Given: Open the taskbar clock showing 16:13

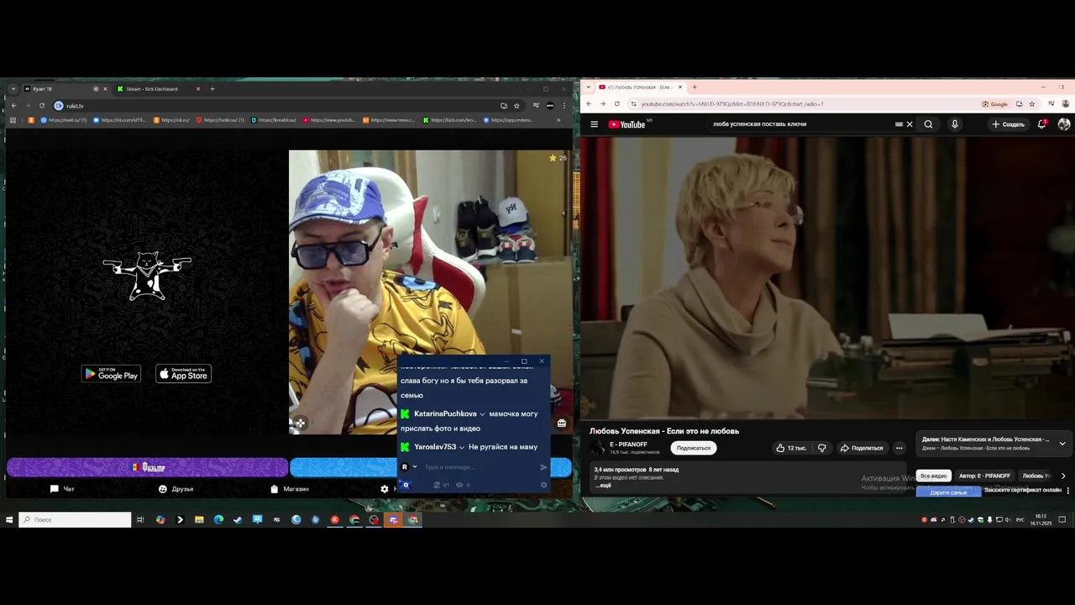Looking at the screenshot, I should tap(1041, 519).
